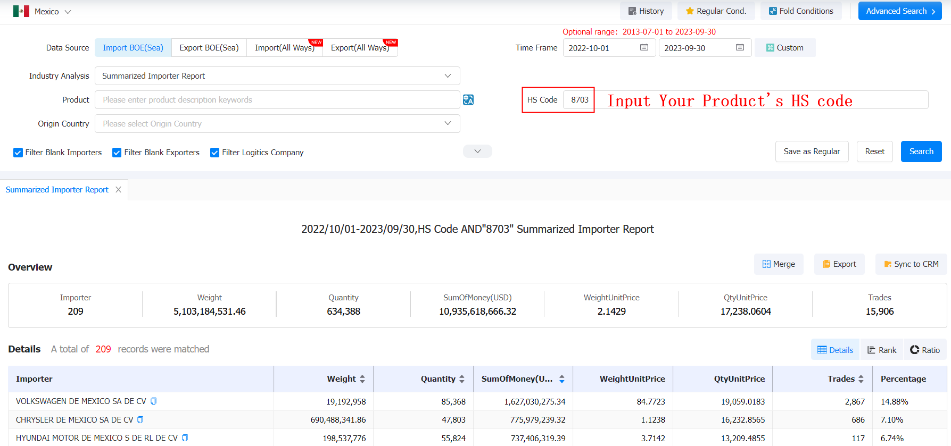Click the Product keywords input field

tap(277, 100)
